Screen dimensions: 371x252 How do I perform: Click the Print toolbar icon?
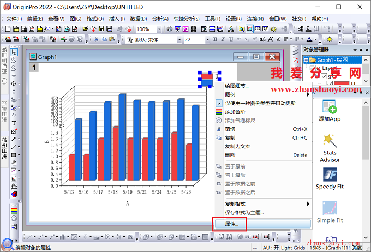170,29
